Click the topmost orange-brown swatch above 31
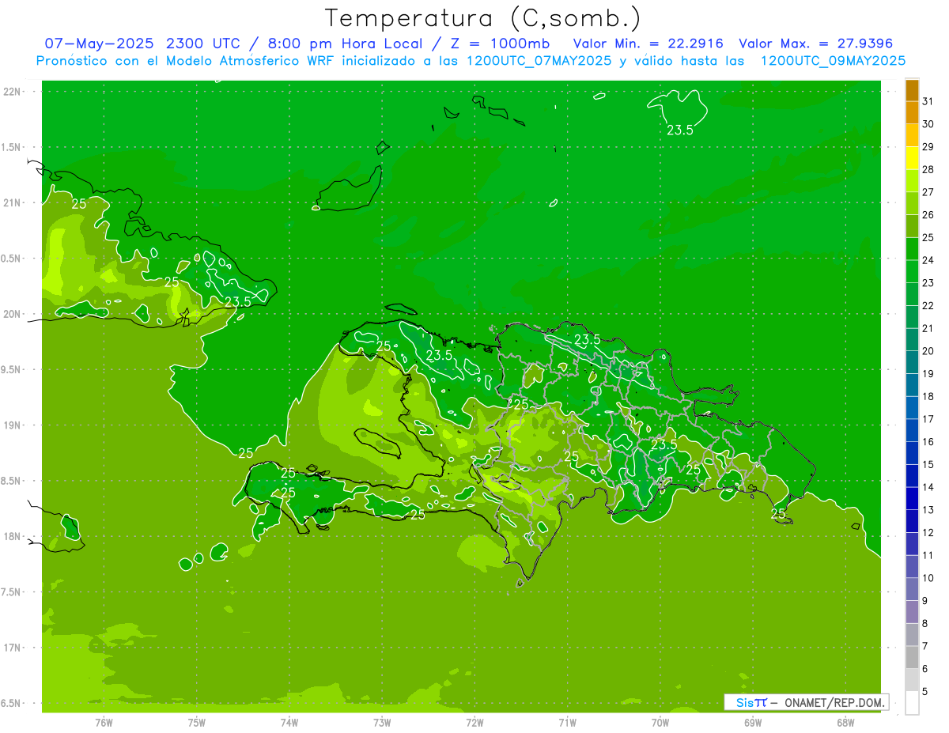949x733 pixels. [912, 90]
